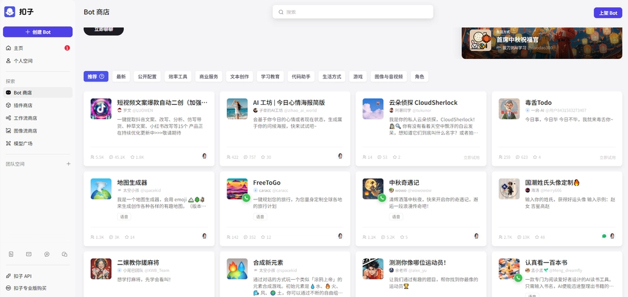Click the 上架 Bot button

coord(608,13)
